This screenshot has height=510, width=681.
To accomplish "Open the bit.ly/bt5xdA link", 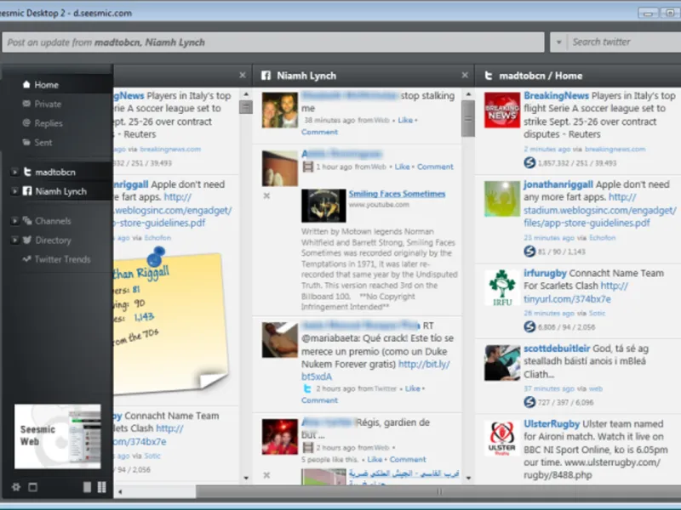I will [375, 371].
